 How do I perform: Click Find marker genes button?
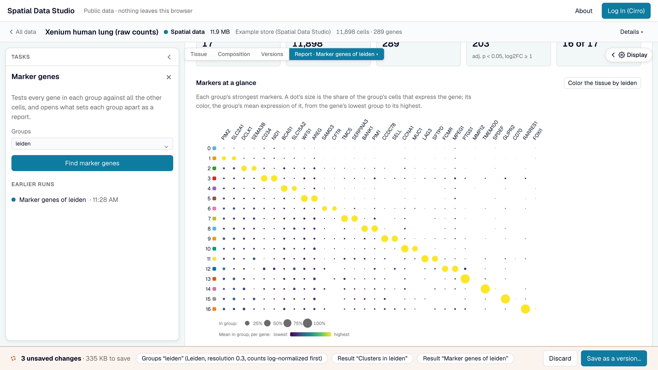pos(92,163)
